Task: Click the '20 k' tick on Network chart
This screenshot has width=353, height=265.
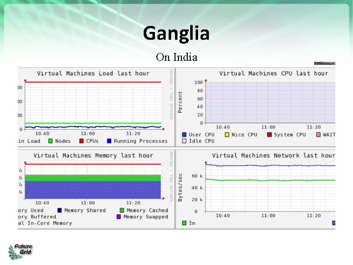Action: click(197, 200)
